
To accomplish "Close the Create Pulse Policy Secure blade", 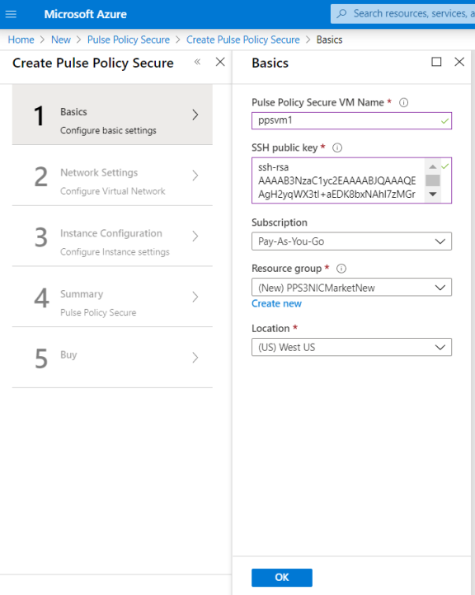I will pyautogui.click(x=220, y=62).
